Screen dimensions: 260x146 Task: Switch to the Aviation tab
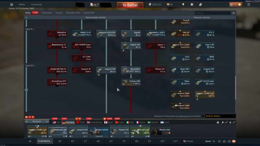pyautogui.click(x=59, y=13)
